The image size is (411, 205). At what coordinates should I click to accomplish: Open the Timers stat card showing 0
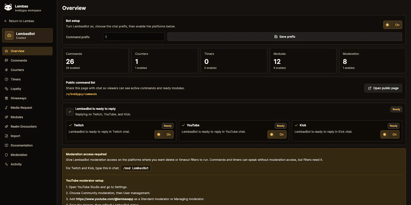(234, 61)
